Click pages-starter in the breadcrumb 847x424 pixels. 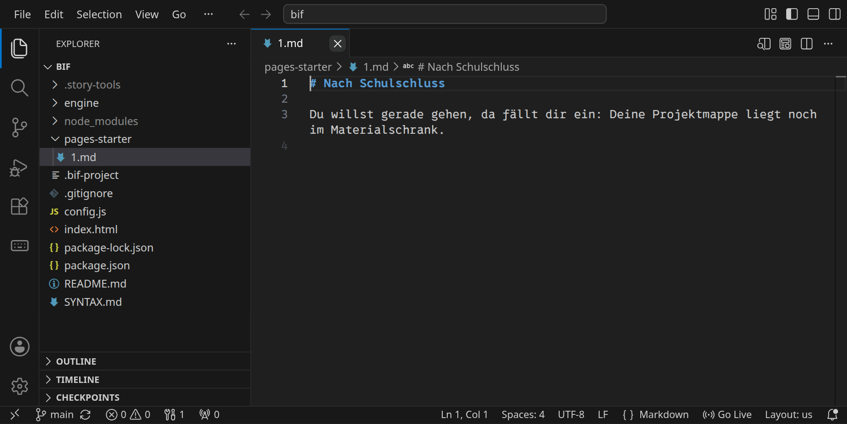point(298,67)
